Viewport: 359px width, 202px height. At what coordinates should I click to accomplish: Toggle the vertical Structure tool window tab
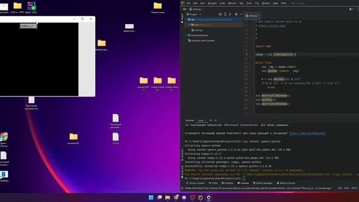(182, 155)
